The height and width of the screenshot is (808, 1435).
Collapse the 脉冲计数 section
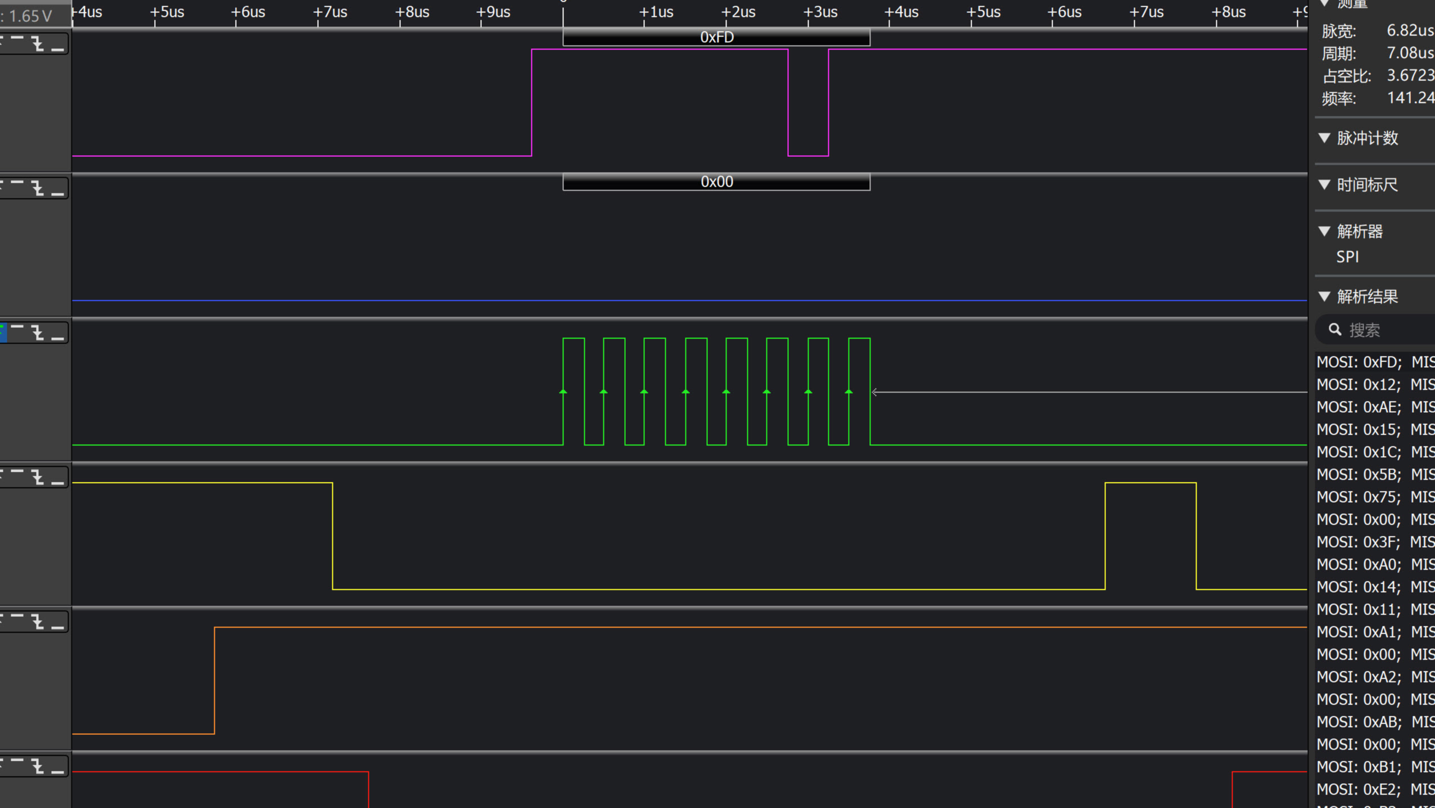coord(1325,138)
